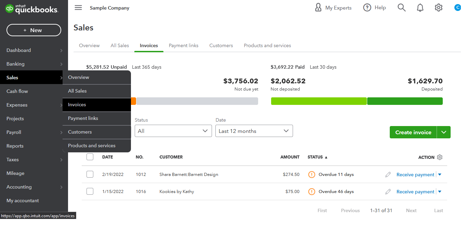Click the overdue warning icon for Kookies by Kathy
This screenshot has width=466, height=234.
311,191
